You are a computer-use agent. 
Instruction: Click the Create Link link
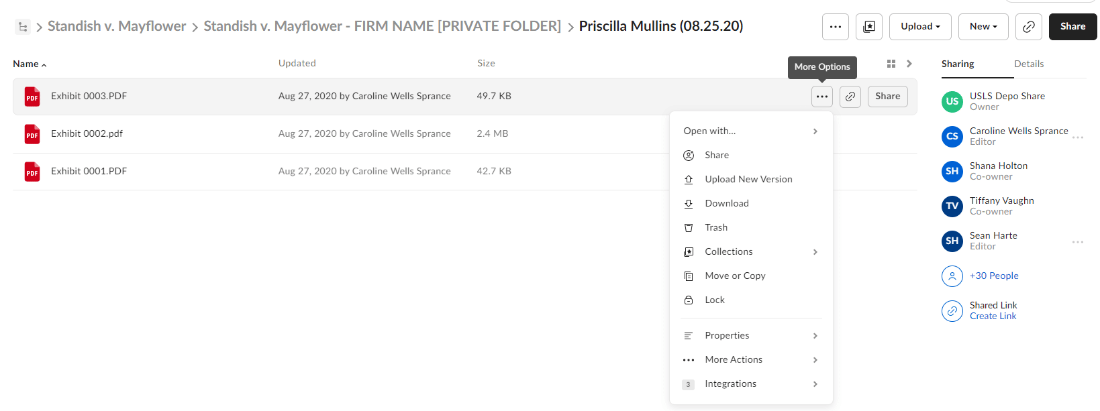[x=993, y=316]
